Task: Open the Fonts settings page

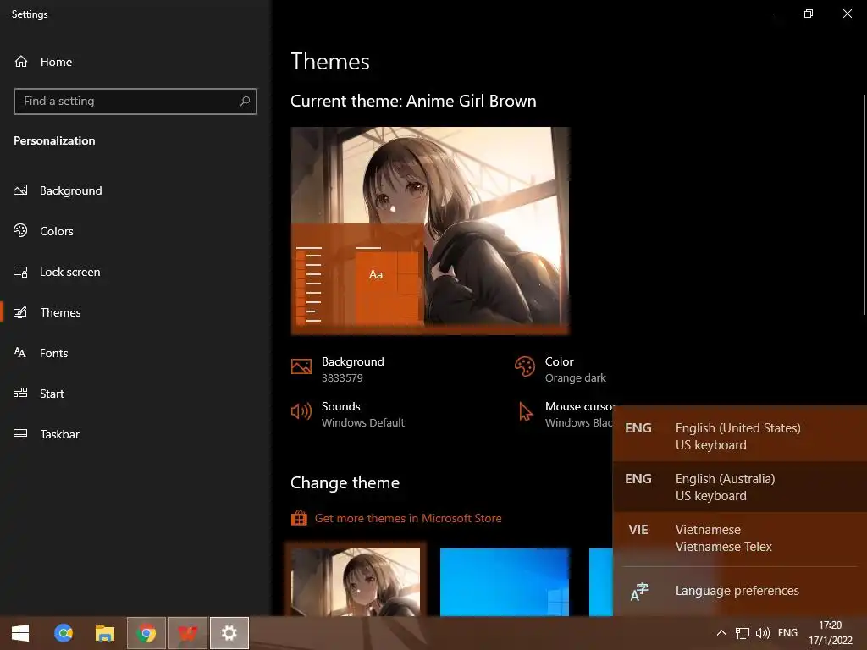Action: [41, 353]
